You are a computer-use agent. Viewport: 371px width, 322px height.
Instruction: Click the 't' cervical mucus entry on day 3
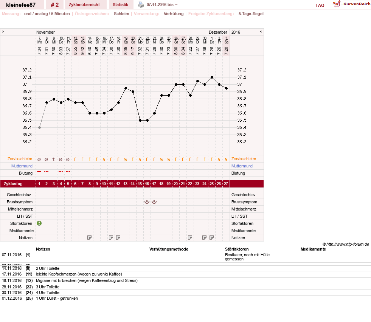[x=54, y=159]
